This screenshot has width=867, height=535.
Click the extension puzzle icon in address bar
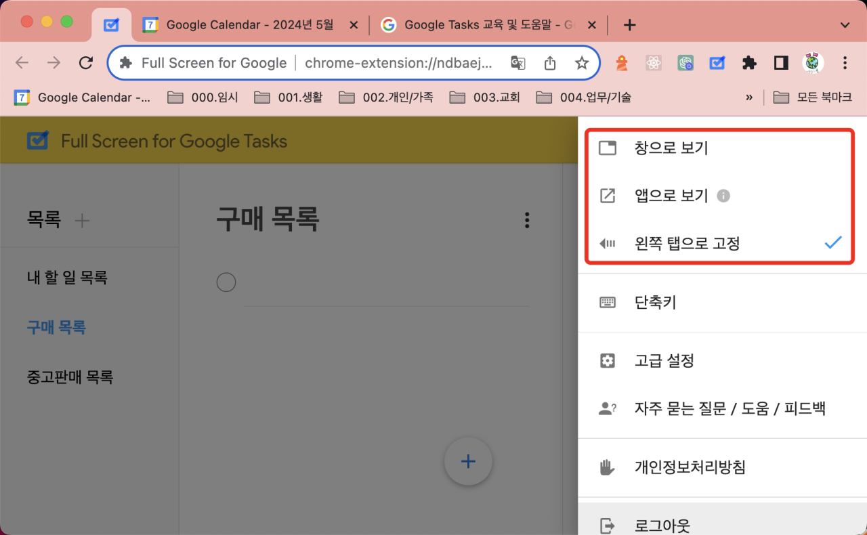[x=125, y=63]
